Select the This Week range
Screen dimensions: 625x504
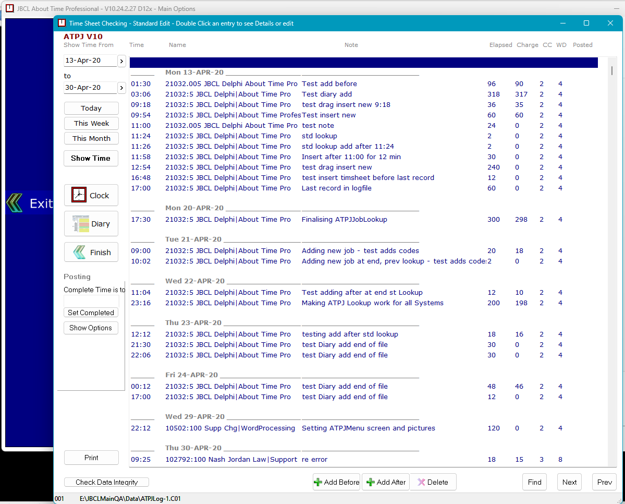tap(91, 123)
